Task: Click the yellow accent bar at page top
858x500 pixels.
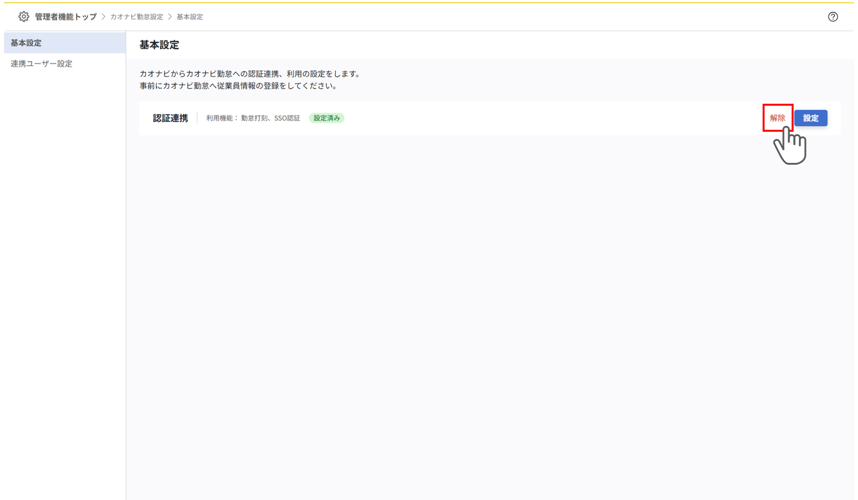Action: (x=429, y=1)
